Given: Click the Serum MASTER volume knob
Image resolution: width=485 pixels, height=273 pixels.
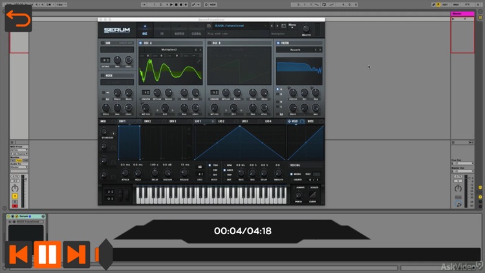Looking at the screenshot, I should 306,28.
